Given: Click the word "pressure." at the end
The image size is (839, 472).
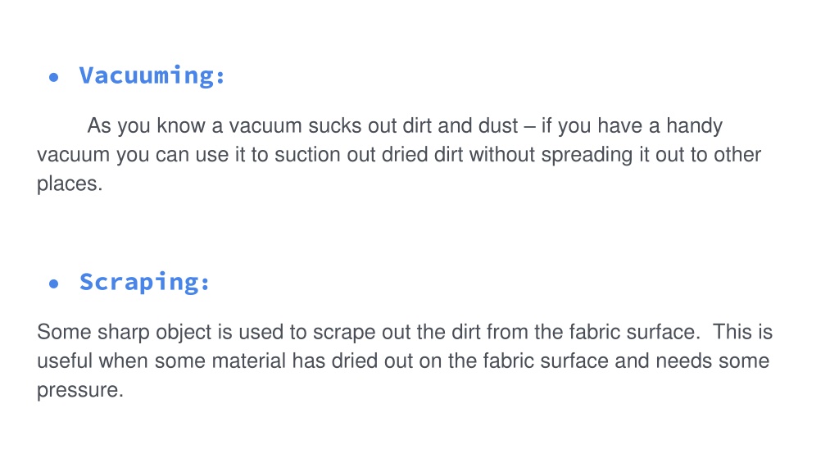Looking at the screenshot, I should pos(80,391).
